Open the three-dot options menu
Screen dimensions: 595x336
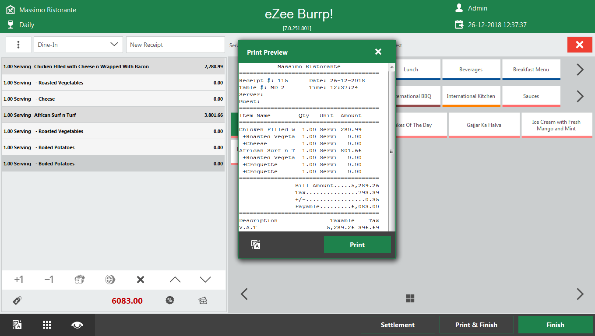click(x=18, y=45)
